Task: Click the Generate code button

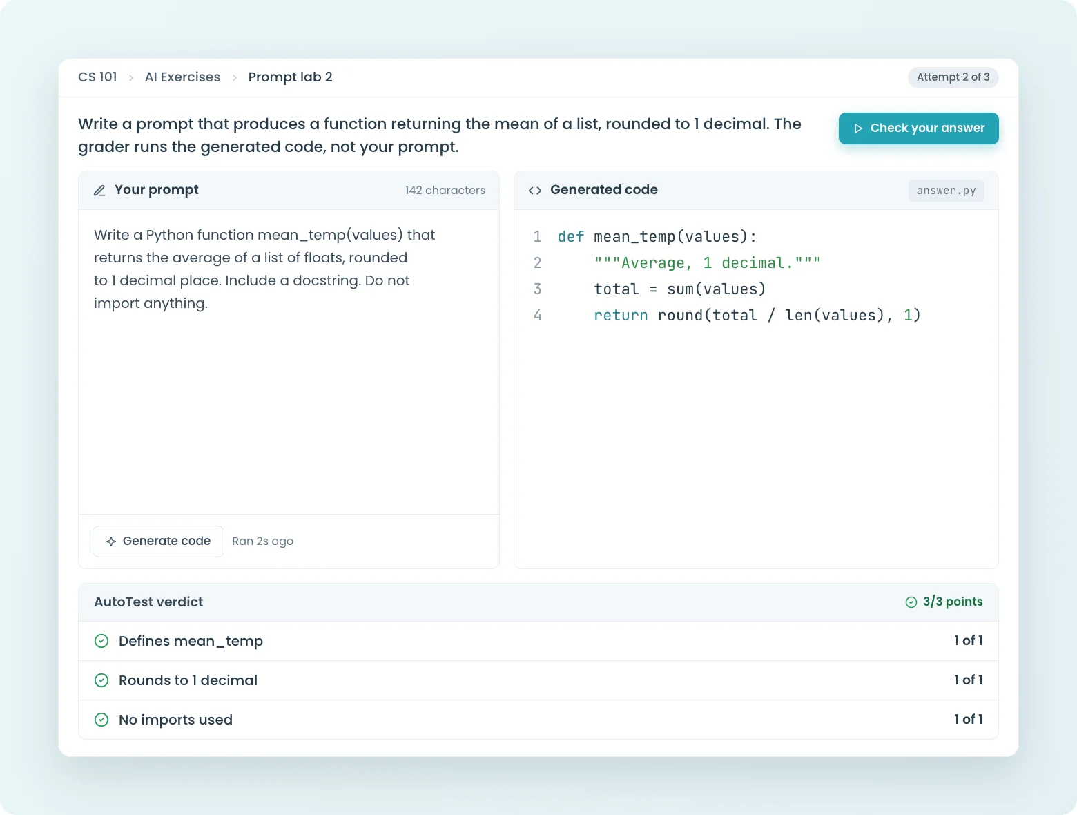Action: 158,541
